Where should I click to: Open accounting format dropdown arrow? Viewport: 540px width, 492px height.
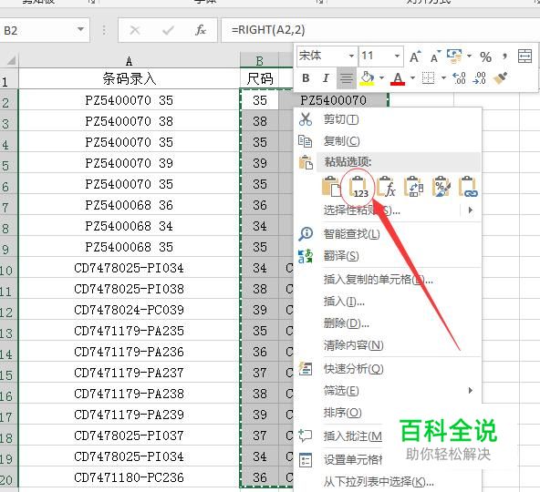(x=469, y=56)
